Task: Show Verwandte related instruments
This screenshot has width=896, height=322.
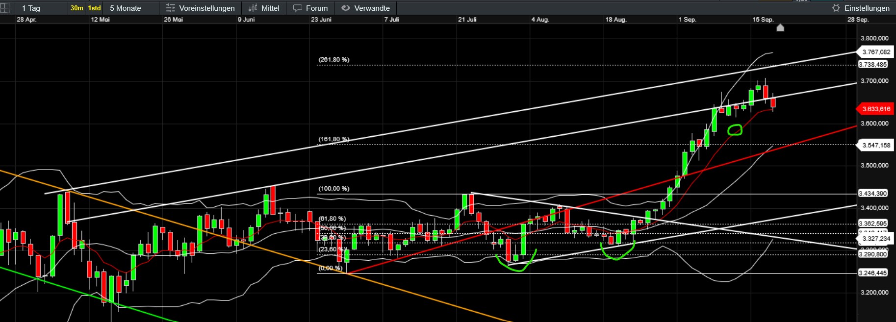Action: click(365, 8)
